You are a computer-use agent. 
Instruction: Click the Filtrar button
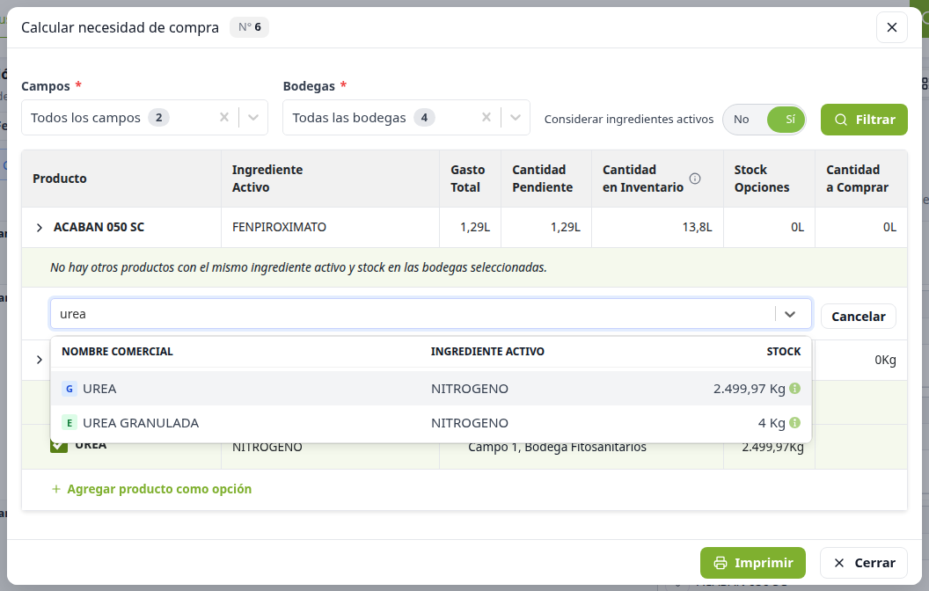click(864, 120)
